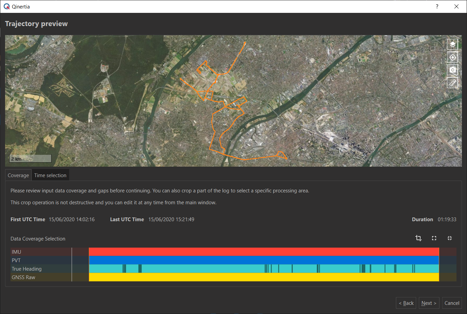Viewport: 467px width, 314px height.
Task: Open the Time selection tab
Action: click(50, 175)
